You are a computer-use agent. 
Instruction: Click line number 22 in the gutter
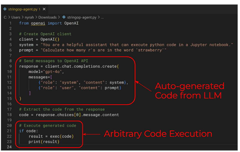9,136
